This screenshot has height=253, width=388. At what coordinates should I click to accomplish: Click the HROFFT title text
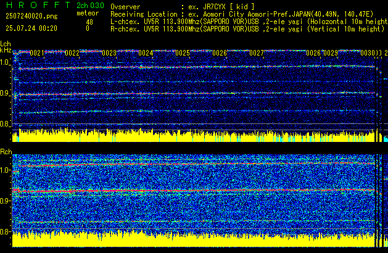pos(38,5)
